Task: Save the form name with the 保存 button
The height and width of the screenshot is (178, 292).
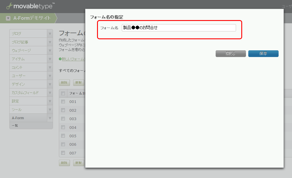Action: (263, 54)
